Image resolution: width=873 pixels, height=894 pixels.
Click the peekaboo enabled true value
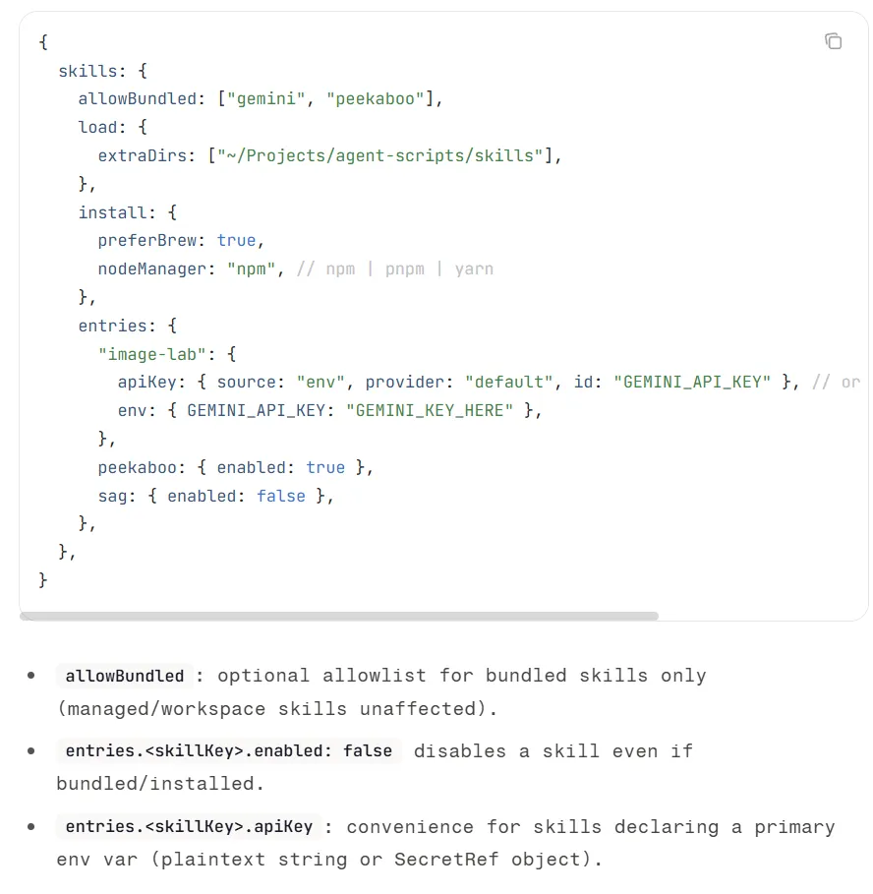pyautogui.click(x=325, y=467)
